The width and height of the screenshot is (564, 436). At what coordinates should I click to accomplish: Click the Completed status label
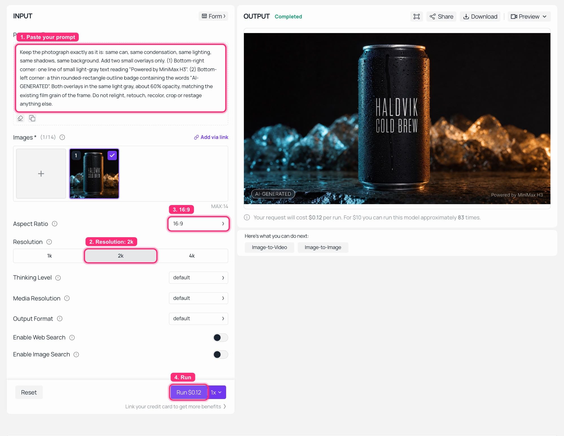[x=288, y=17]
